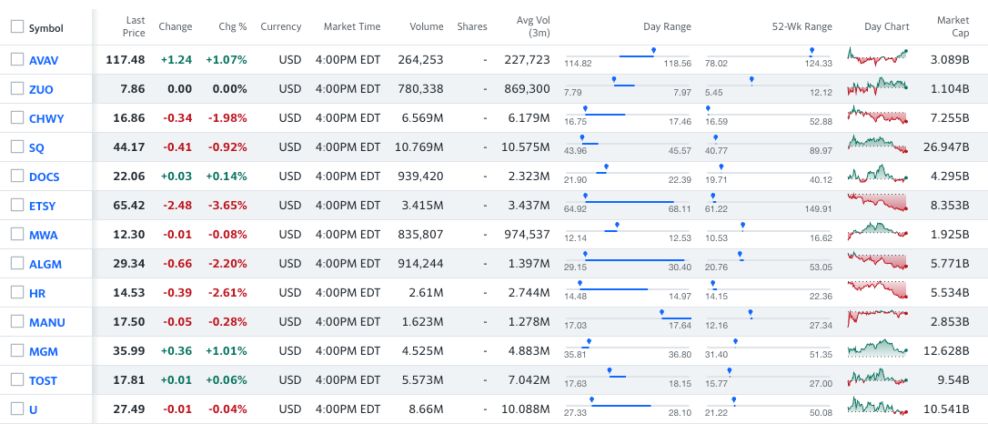The height and width of the screenshot is (434, 988).
Task: Tick the select-all checkbox beside Symbol header
Action: click(x=17, y=27)
